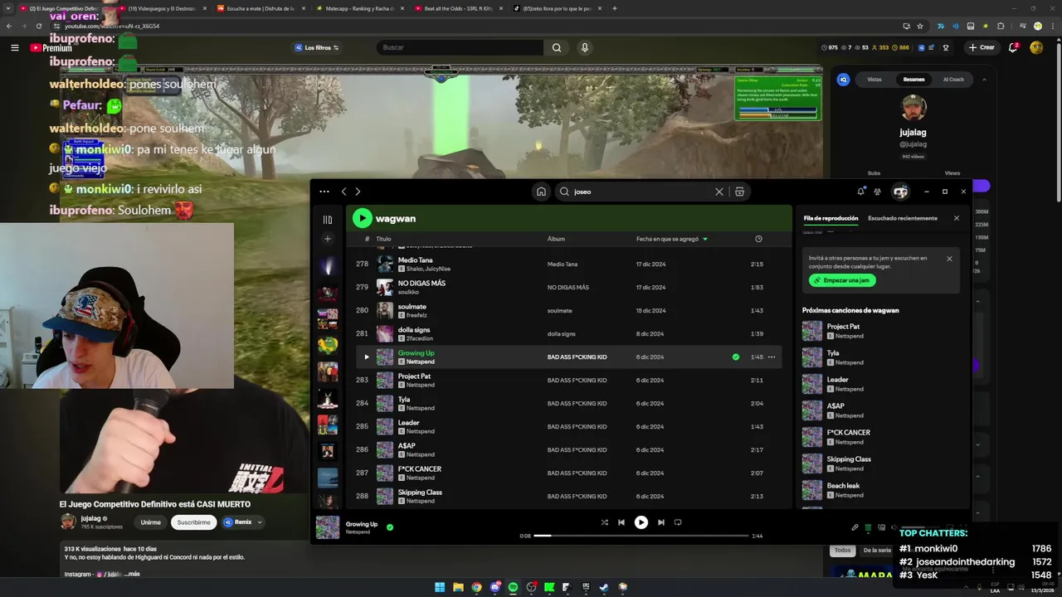
Task: Go forward in Spotify navigation
Action: pos(358,192)
